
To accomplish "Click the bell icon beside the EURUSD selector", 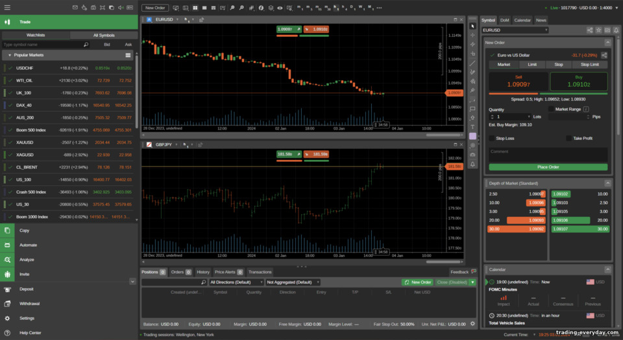I will pyautogui.click(x=616, y=30).
